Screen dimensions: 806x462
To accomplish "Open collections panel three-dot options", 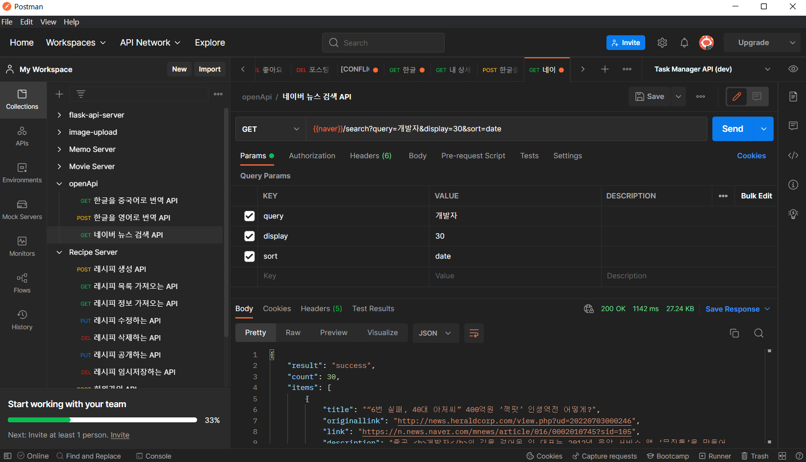I will coord(218,94).
